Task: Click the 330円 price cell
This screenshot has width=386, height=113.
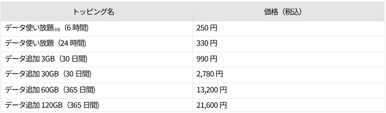Action: (x=288, y=44)
